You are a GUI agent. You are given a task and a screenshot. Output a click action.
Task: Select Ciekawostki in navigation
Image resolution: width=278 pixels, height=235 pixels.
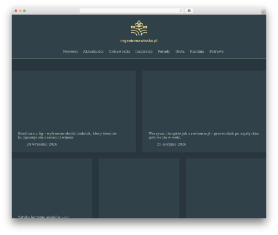pos(120,51)
